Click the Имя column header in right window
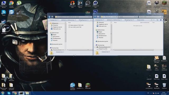This screenshot has height=95, width=169. coord(115,22)
